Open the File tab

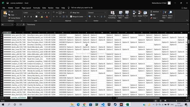coord(4,8)
